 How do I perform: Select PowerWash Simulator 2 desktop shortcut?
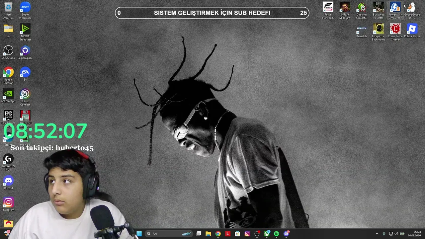coord(395,11)
